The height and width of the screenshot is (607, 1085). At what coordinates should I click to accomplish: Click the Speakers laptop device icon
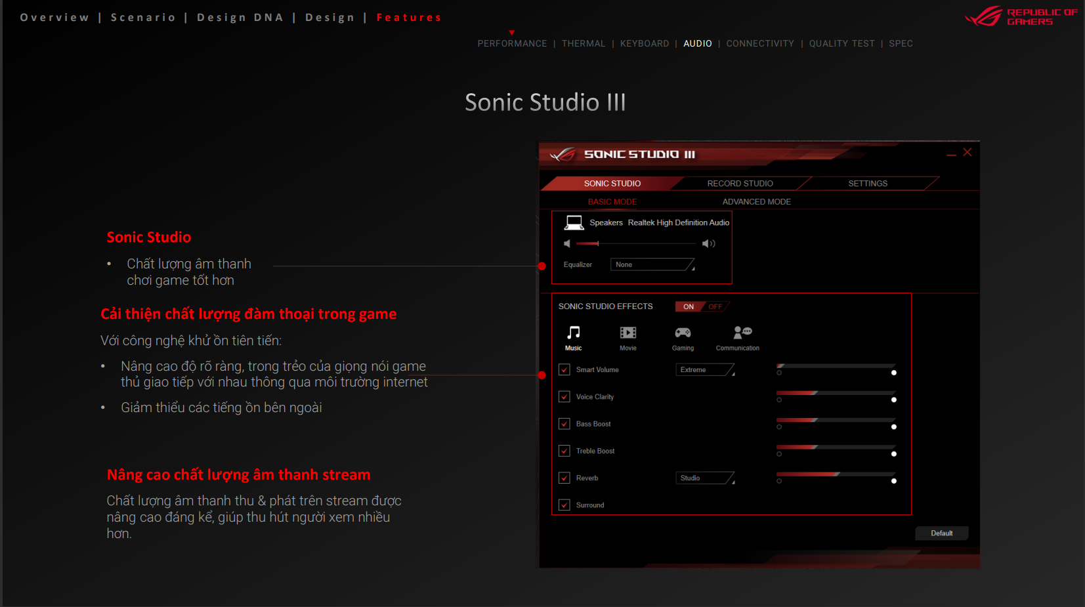click(574, 223)
